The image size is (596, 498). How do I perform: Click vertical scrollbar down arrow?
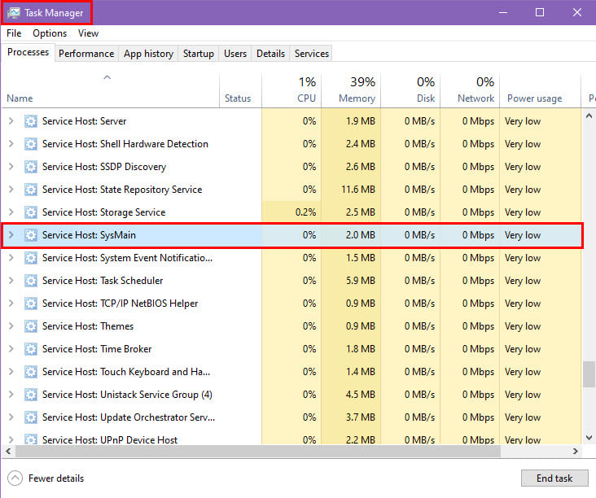(589, 438)
